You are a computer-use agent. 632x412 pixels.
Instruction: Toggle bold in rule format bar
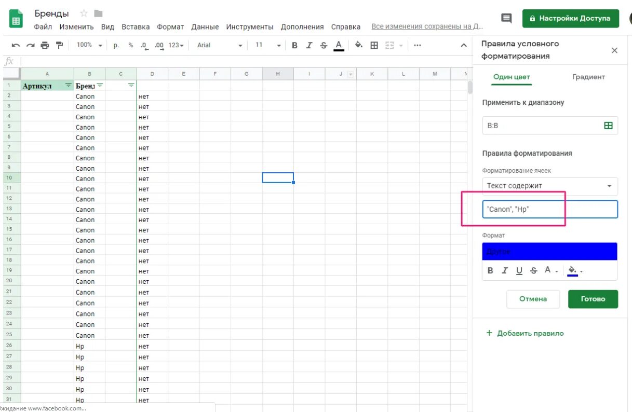tap(490, 271)
